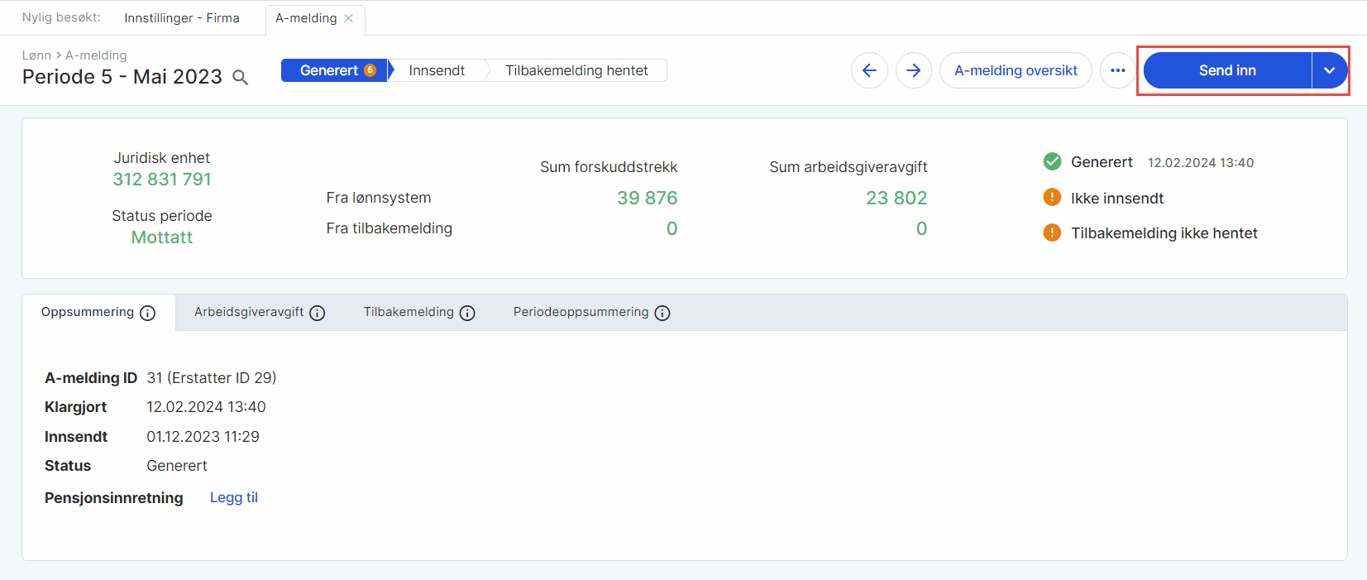The image size is (1367, 580).
Task: Select the Innsendt status step
Action: point(437,70)
